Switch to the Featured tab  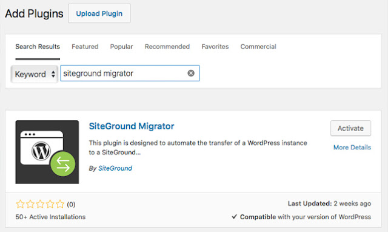tap(85, 47)
